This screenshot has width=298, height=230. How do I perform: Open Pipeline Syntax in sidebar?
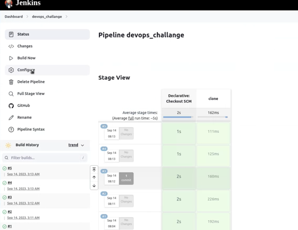[x=47, y=129]
